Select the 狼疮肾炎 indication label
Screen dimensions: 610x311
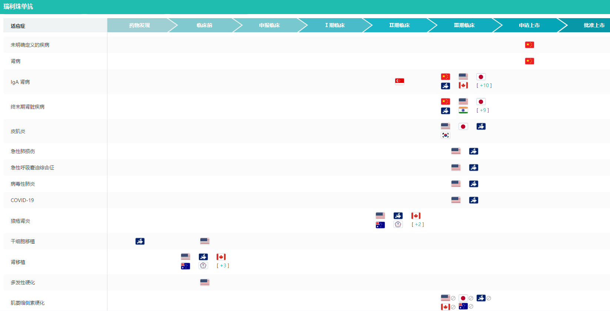click(x=20, y=221)
